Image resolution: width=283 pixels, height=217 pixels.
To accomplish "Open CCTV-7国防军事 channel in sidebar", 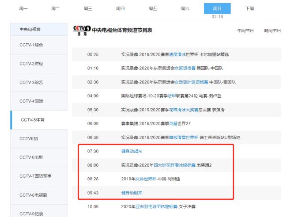I will 39,176.
